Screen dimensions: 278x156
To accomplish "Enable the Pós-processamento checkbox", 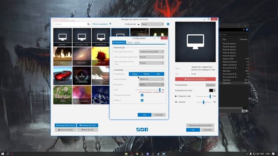I will pos(142,95).
